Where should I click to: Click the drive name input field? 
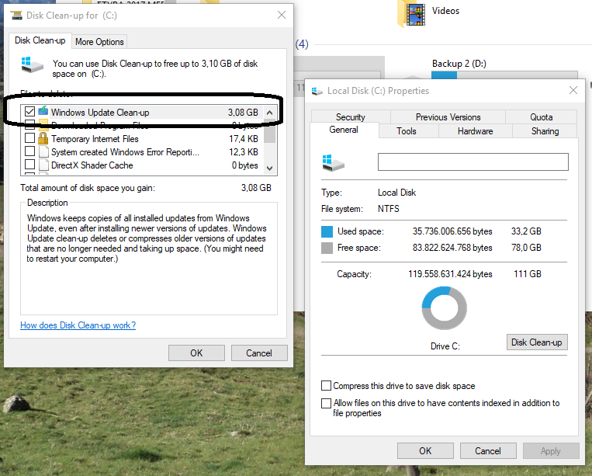(x=473, y=162)
